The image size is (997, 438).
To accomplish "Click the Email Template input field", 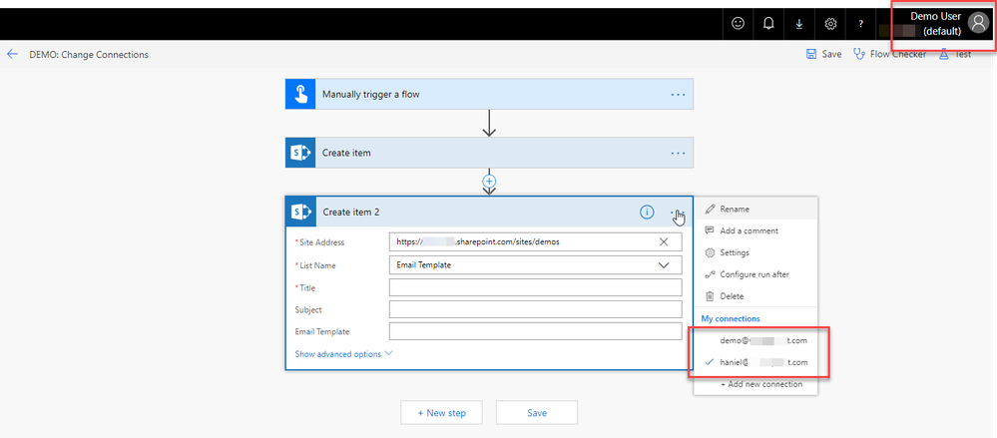I will [x=535, y=331].
